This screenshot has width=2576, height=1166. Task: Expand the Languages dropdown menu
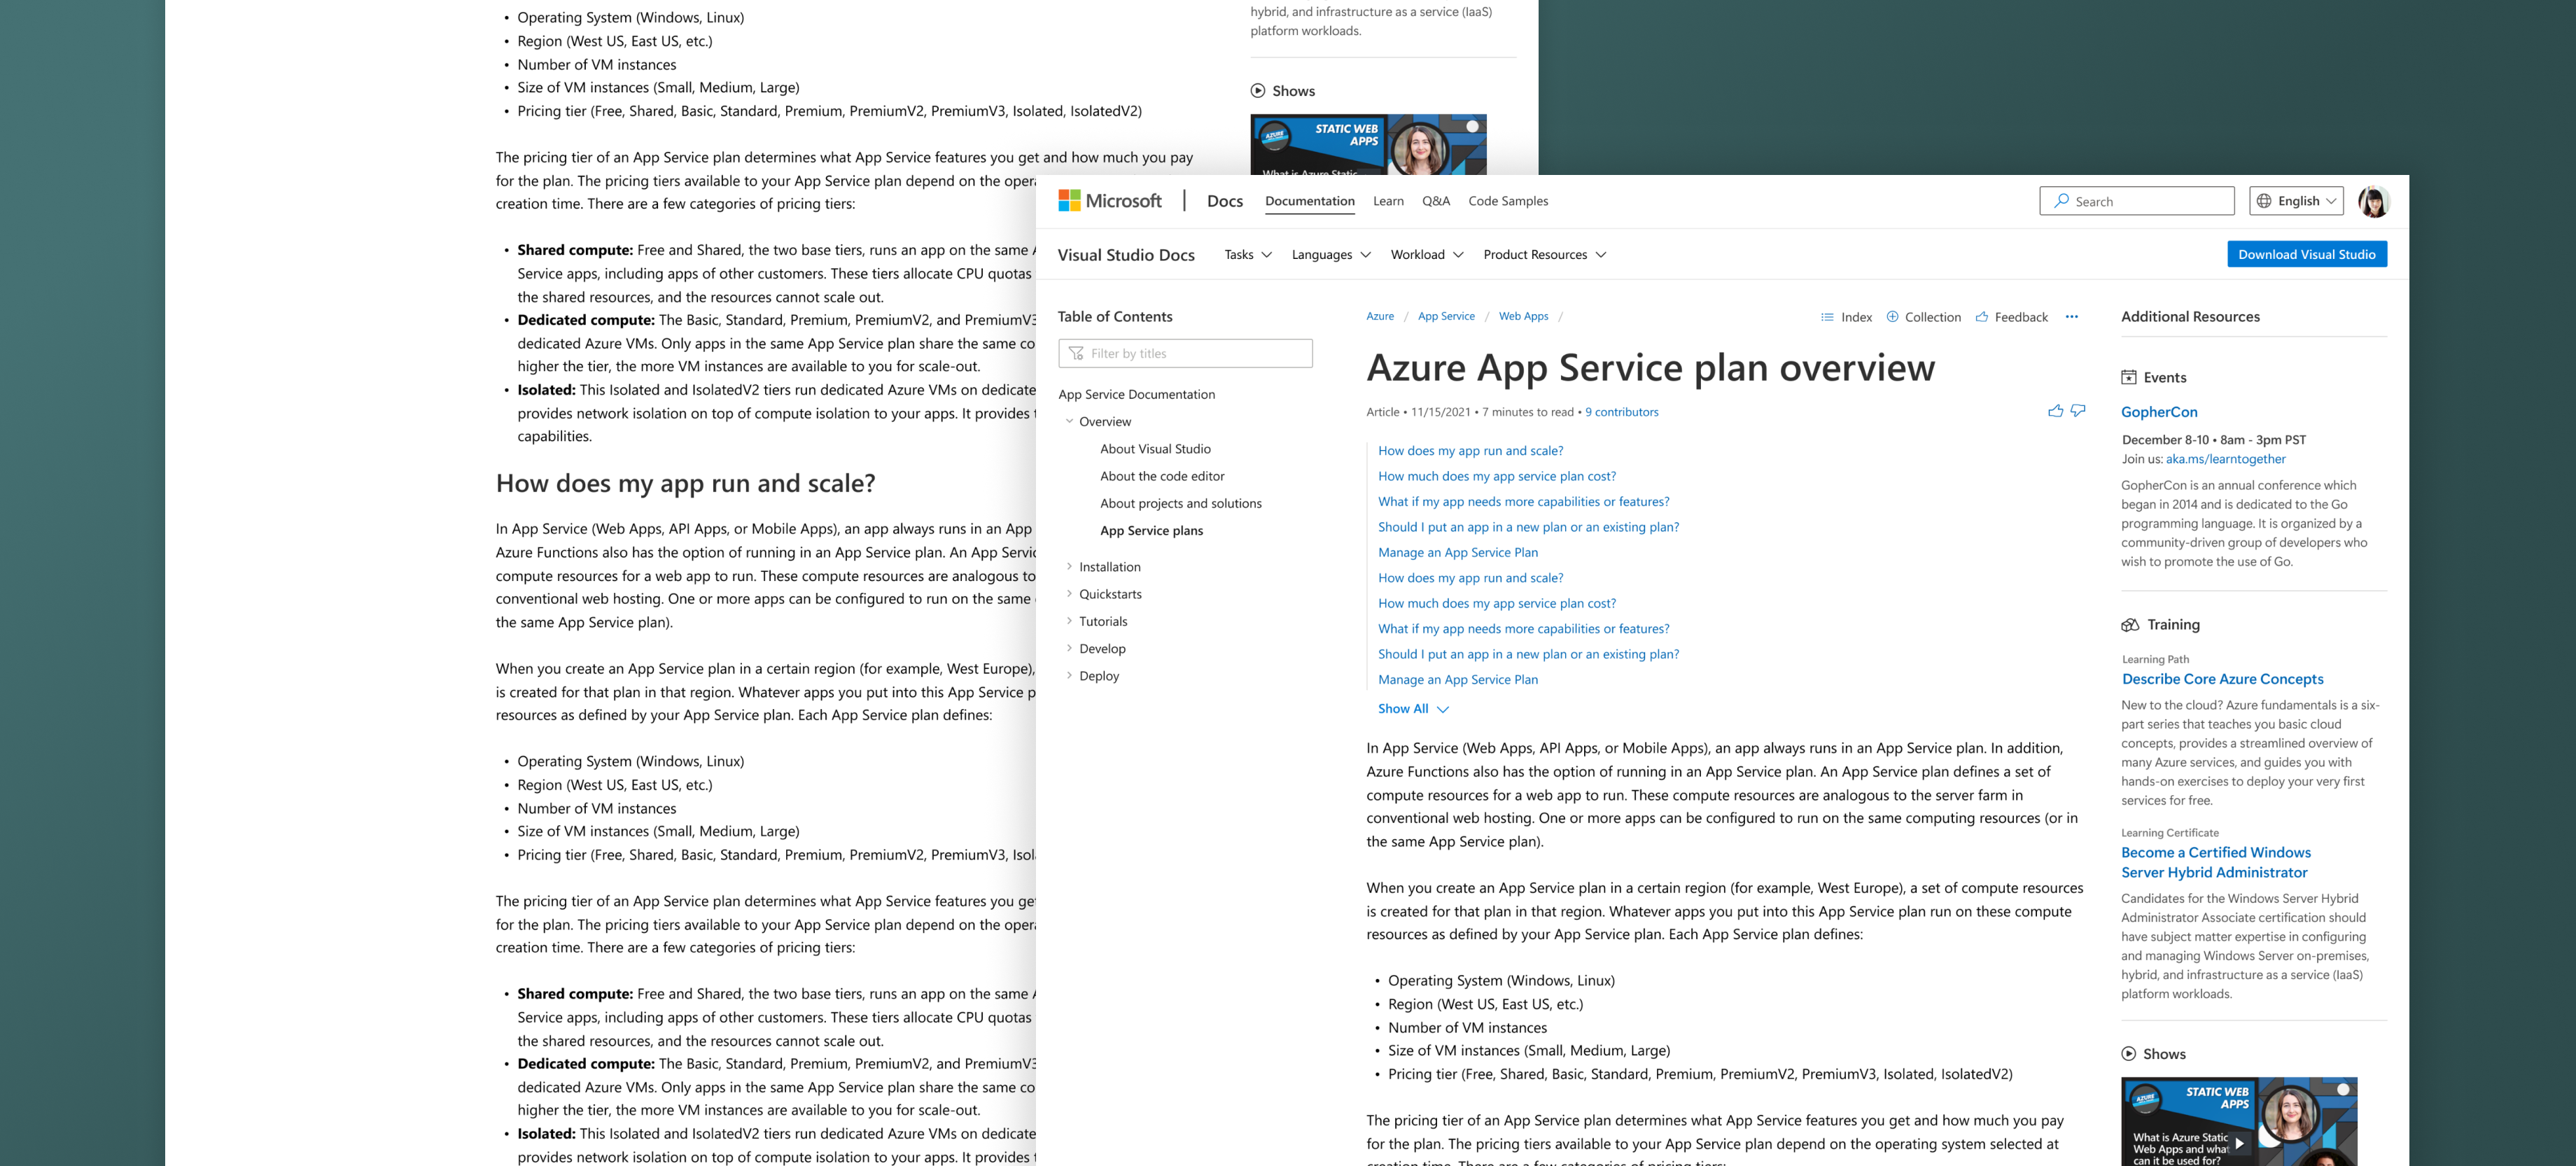tap(1331, 255)
